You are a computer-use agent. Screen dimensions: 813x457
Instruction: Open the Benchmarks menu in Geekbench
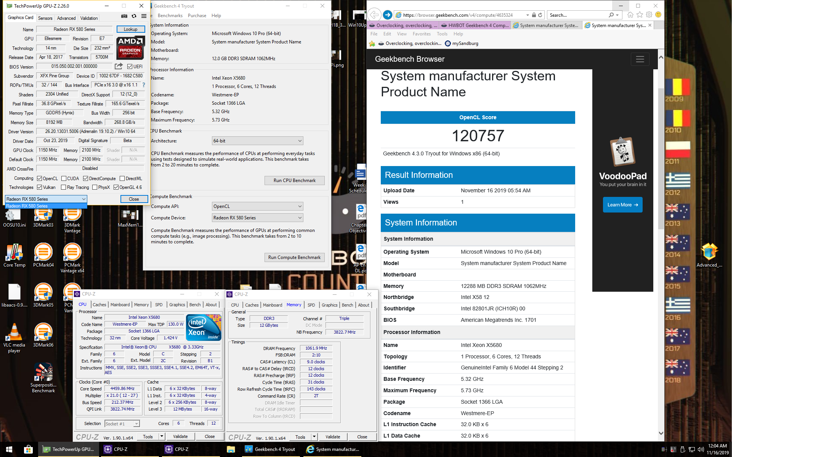tap(170, 16)
